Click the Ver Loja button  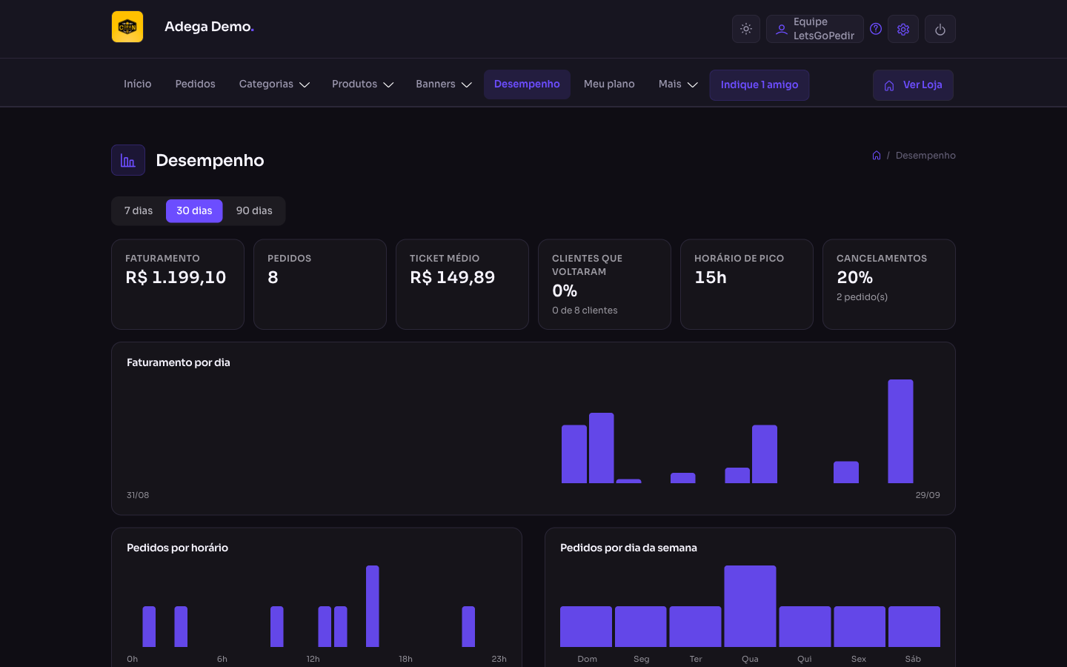[x=913, y=85]
